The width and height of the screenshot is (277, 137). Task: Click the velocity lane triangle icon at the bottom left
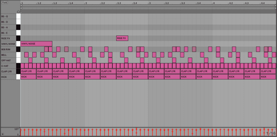click(x=3, y=134)
